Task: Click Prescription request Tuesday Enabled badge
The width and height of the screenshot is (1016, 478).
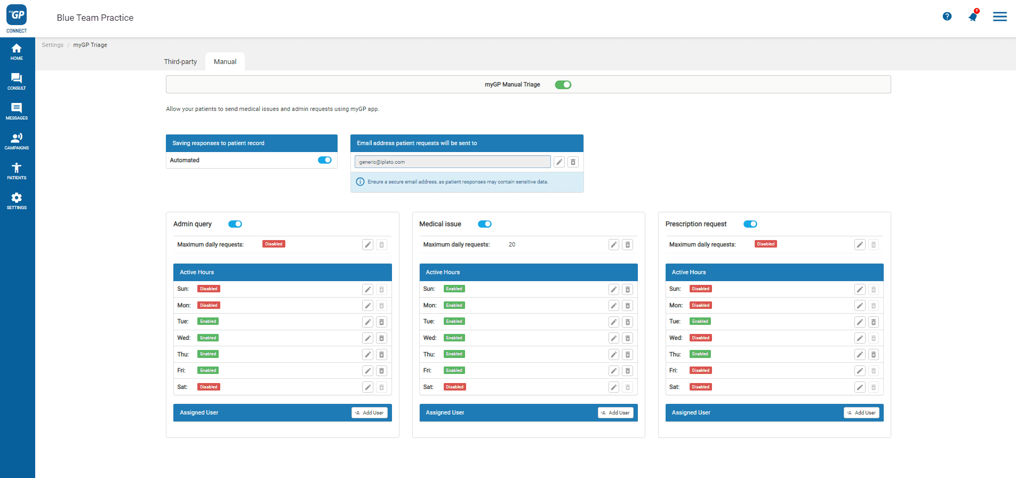Action: [x=700, y=322]
